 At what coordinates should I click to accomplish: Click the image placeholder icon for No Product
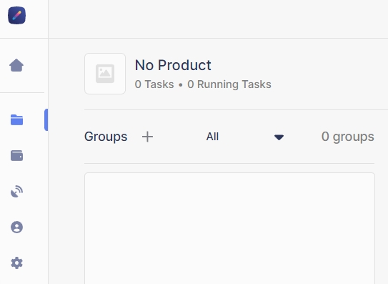click(105, 74)
